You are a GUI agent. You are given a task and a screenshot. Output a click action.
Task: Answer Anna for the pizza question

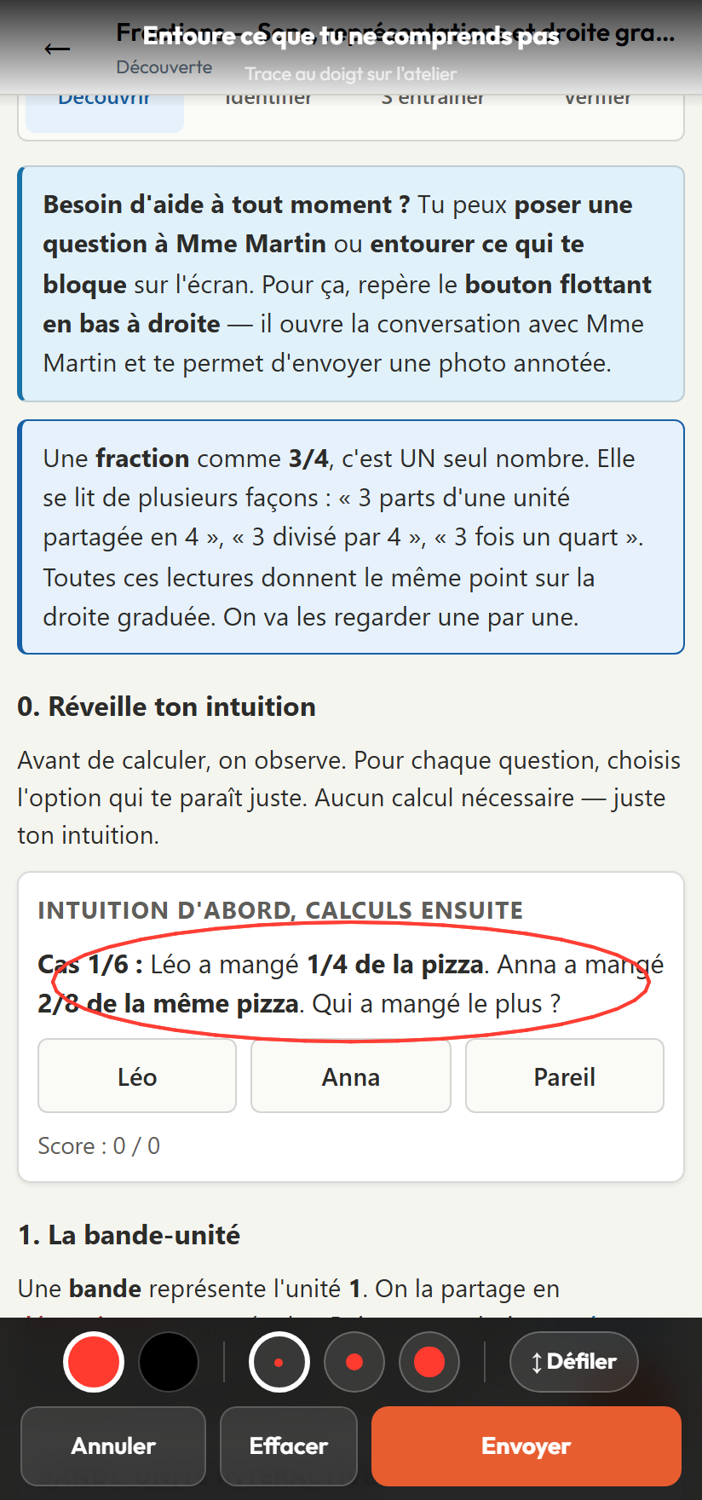click(x=351, y=1076)
